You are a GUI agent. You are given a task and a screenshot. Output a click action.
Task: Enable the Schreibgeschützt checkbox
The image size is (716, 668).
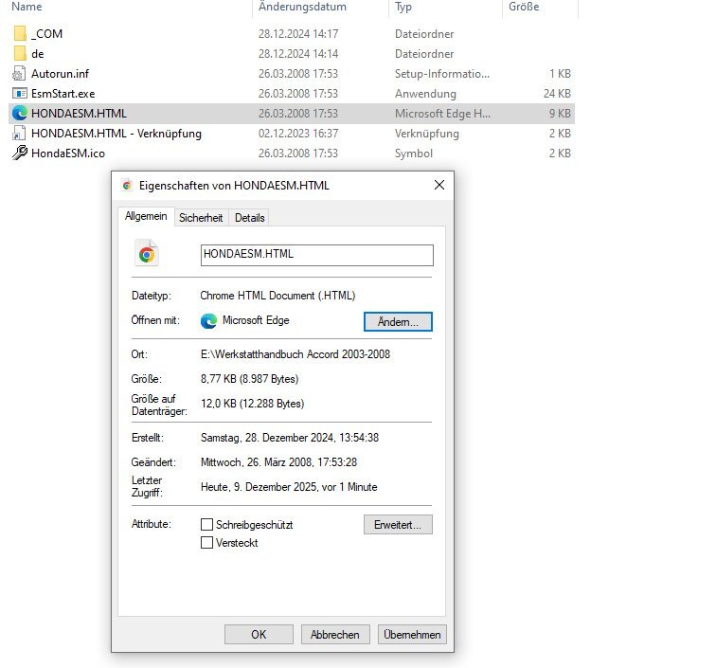point(206,524)
